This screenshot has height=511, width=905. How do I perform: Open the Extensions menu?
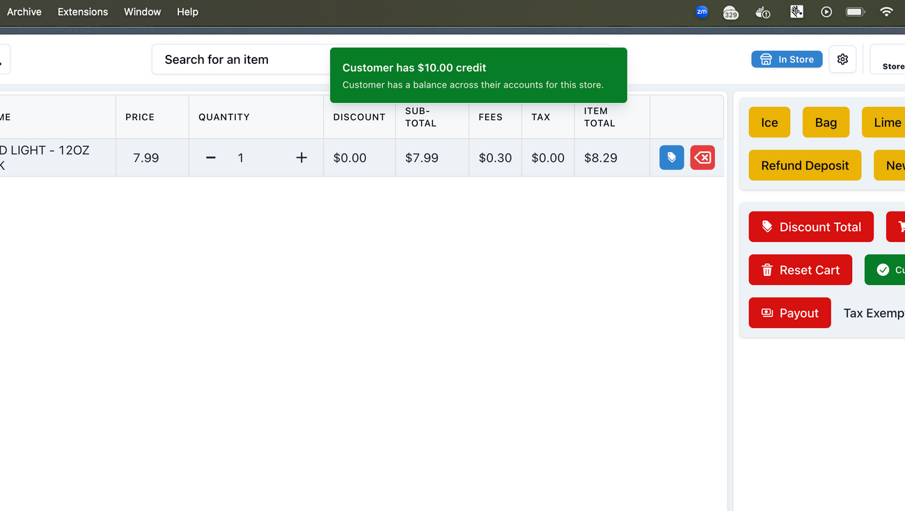point(83,12)
